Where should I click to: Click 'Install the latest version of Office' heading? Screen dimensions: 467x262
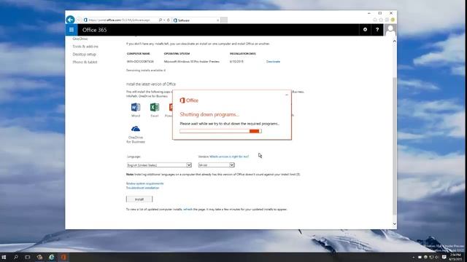point(151,84)
